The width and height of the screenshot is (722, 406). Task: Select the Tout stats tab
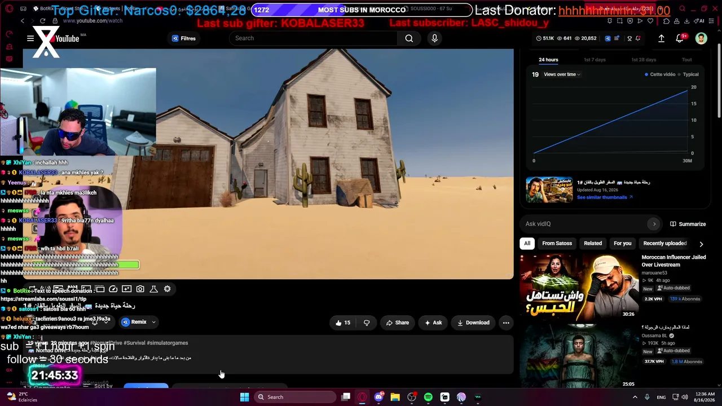pyautogui.click(x=686, y=60)
